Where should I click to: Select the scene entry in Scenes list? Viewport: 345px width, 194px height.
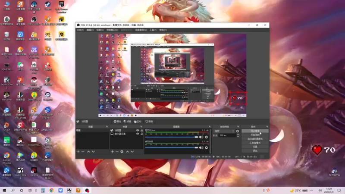92,131
